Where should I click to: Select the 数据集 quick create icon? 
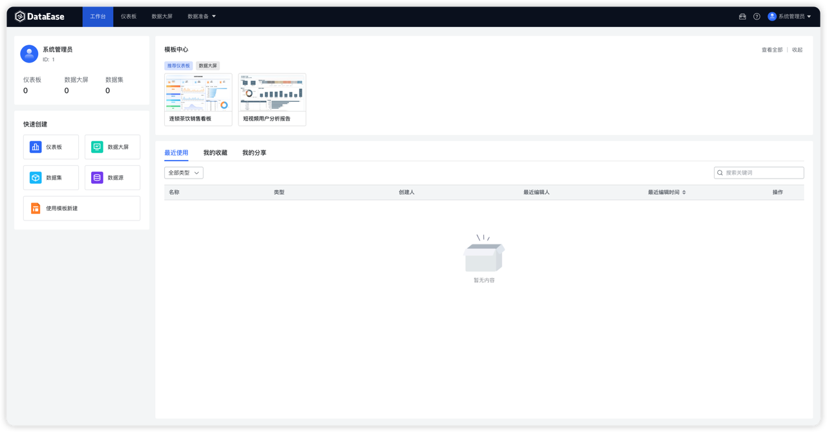click(x=35, y=177)
